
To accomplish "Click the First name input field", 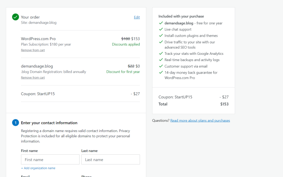I will [50, 159].
